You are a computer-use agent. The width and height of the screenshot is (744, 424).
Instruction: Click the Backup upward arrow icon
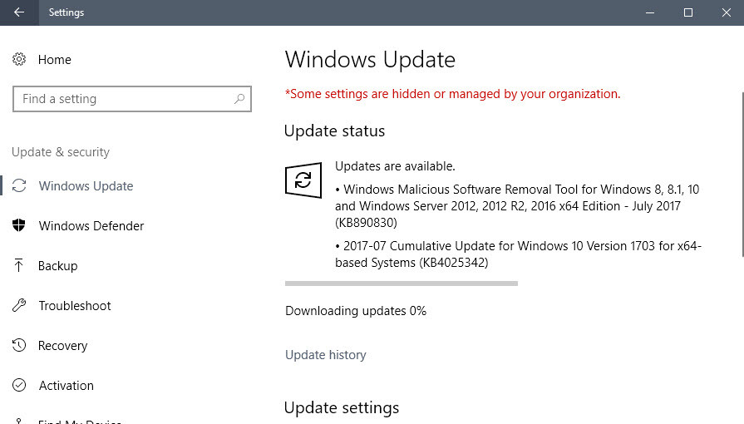tap(18, 265)
